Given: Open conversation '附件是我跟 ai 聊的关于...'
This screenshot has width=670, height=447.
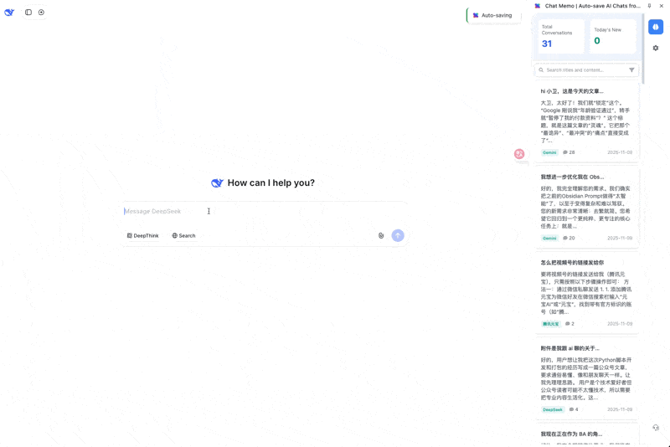Looking at the screenshot, I should (587, 379).
